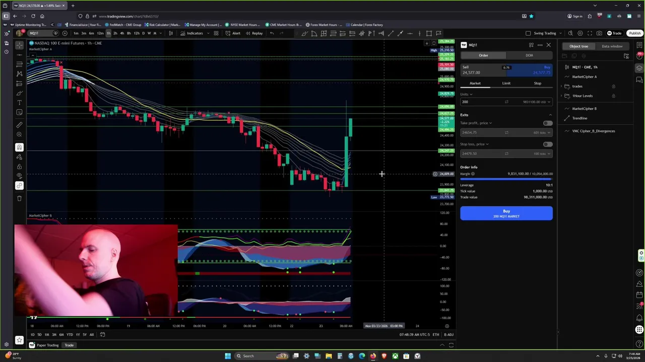Open the Alert button in toolbar

(233, 33)
